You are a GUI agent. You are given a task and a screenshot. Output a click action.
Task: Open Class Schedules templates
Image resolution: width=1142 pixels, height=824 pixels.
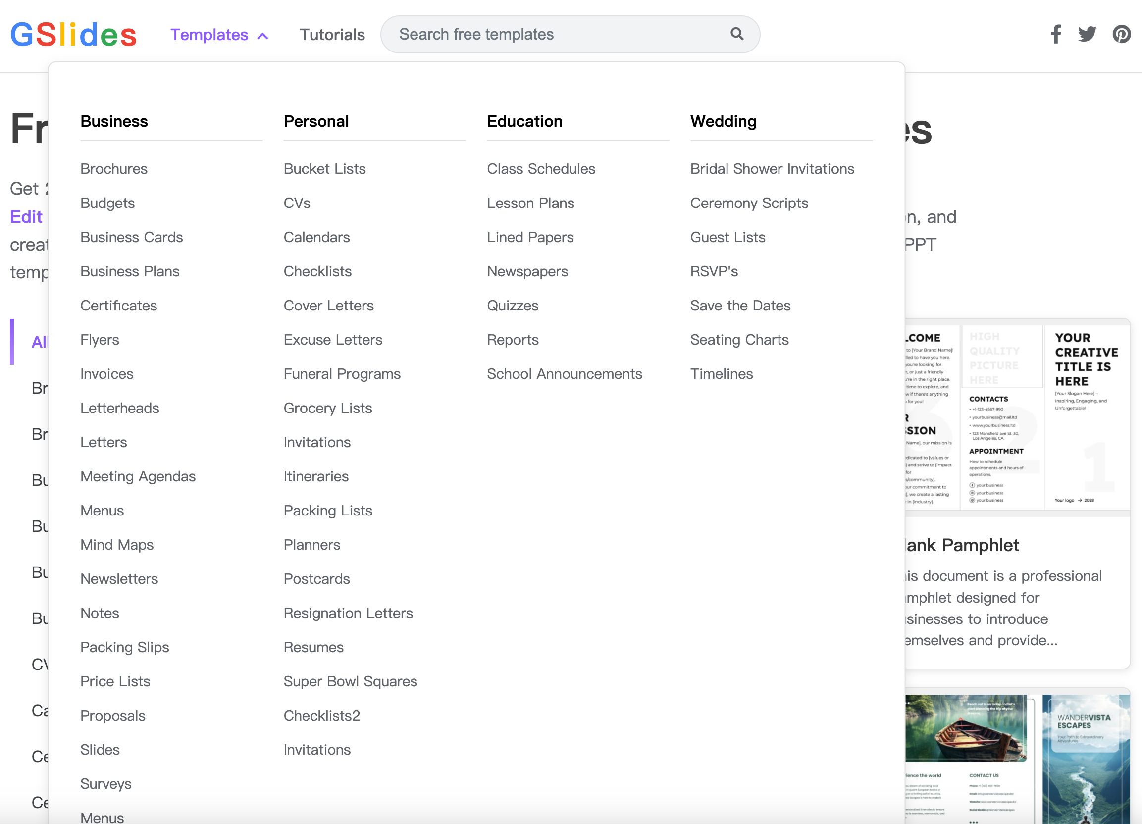(x=541, y=169)
